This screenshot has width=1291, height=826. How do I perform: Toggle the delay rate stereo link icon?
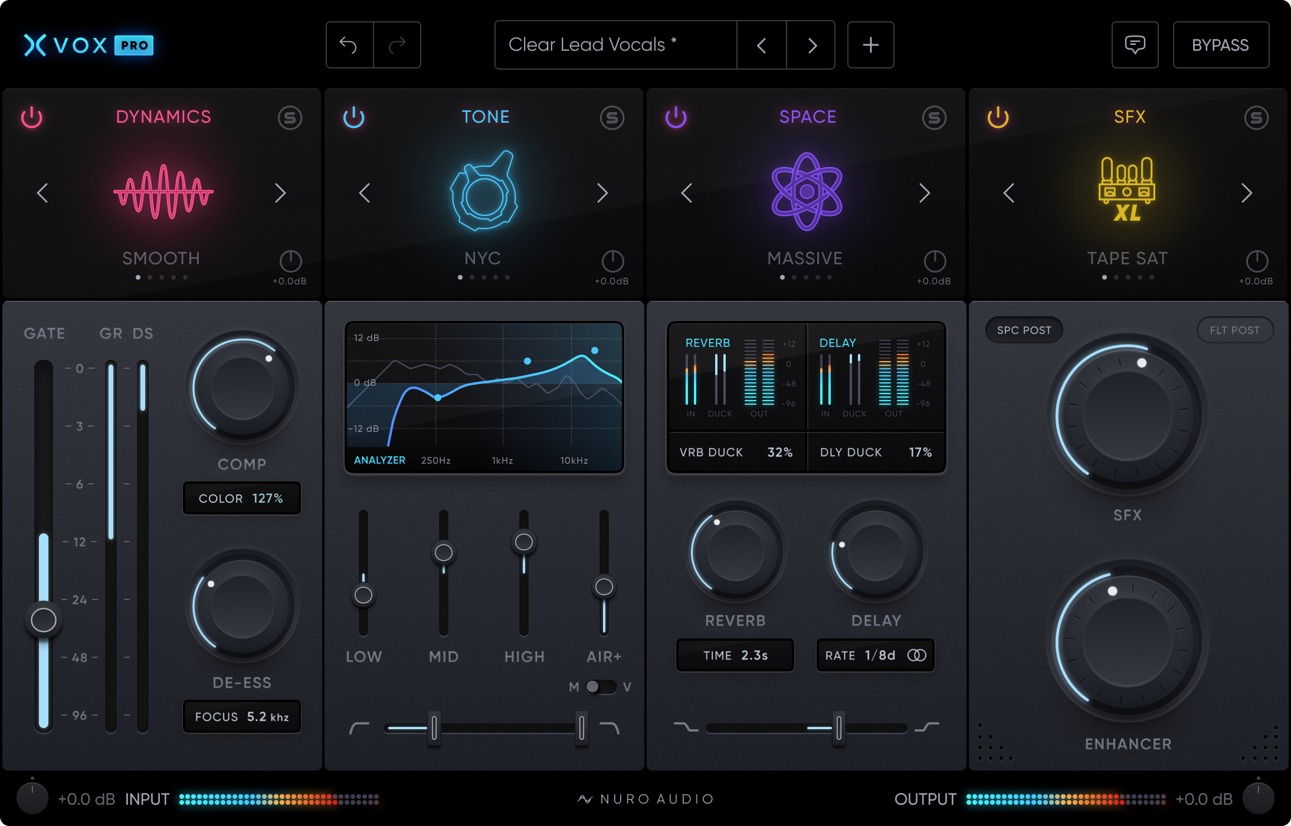(916, 655)
